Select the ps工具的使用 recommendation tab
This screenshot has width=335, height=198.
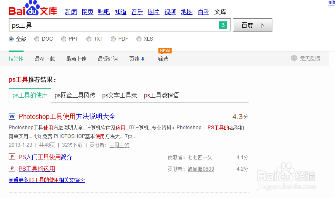tap(30, 95)
